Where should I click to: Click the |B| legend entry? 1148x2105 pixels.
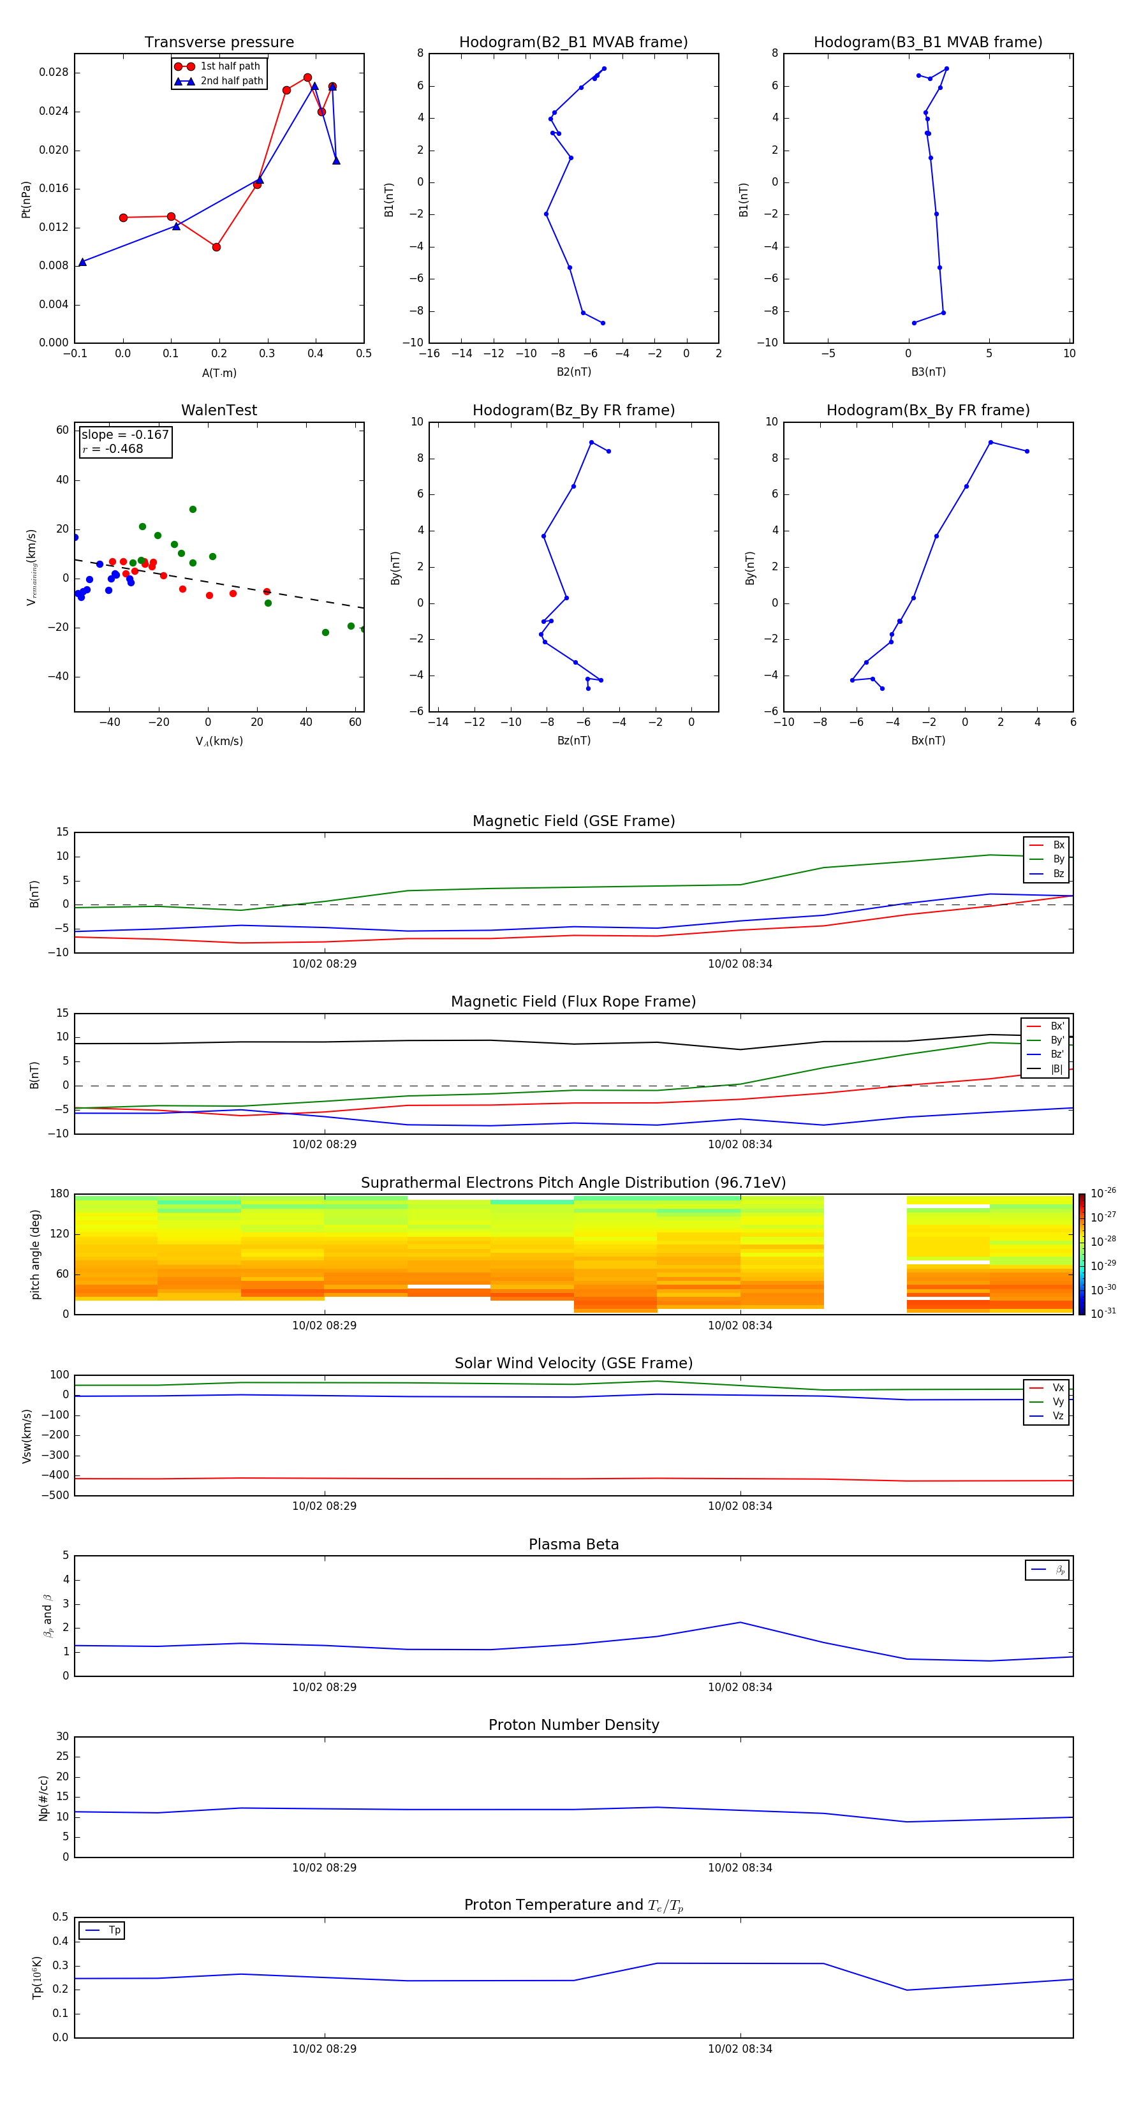click(x=1045, y=1070)
